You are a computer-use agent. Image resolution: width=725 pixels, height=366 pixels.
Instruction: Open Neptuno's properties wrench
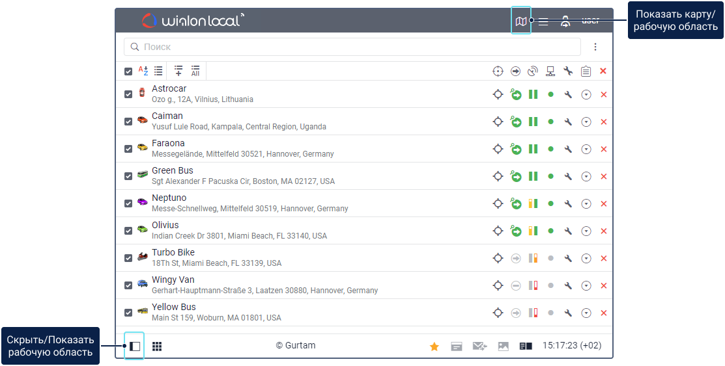click(x=568, y=203)
